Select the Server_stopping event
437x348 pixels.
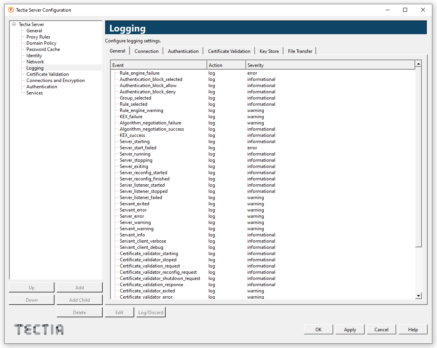[136, 160]
